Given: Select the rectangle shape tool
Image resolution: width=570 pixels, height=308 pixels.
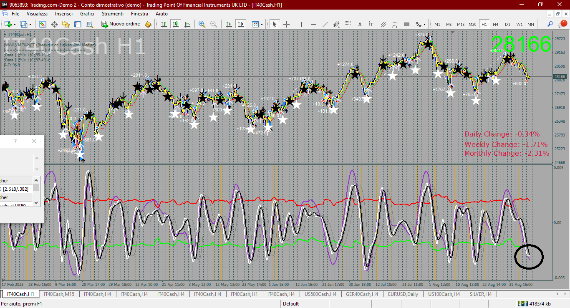Looking at the screenshot, I should click(406, 24).
